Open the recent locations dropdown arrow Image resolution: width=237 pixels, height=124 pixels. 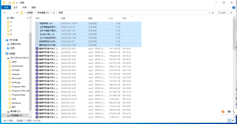click(x=13, y=13)
